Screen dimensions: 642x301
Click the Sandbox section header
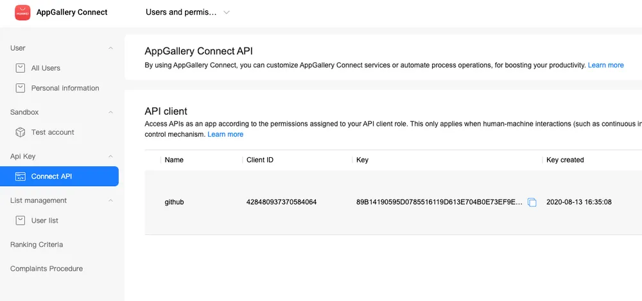[x=24, y=112]
